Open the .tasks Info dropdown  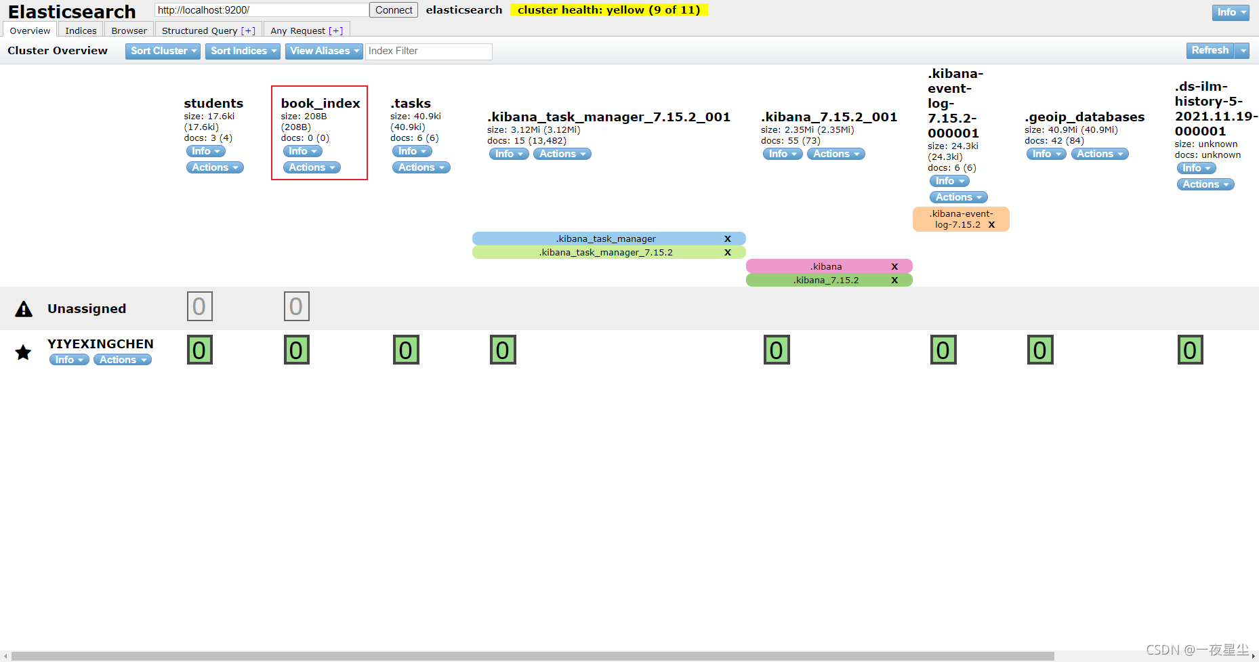412,151
